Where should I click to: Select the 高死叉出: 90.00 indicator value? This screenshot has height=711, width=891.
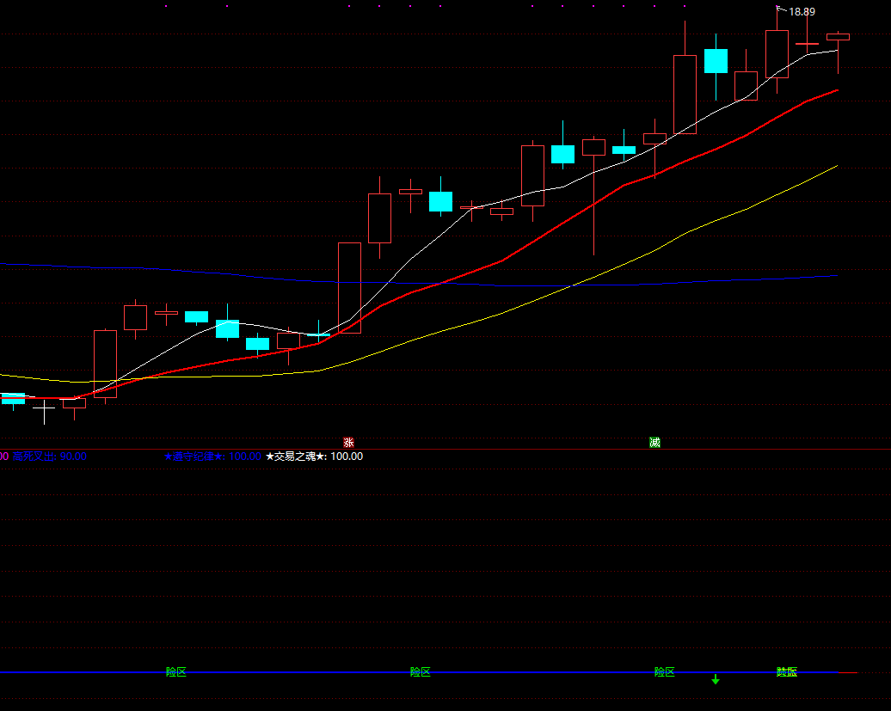[49, 456]
